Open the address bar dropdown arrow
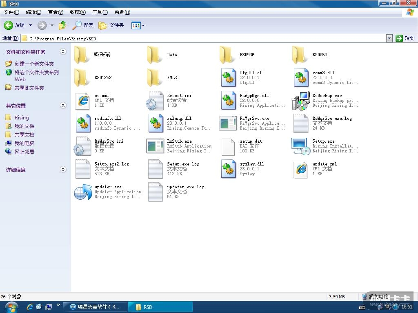The image size is (418, 313). [x=389, y=38]
